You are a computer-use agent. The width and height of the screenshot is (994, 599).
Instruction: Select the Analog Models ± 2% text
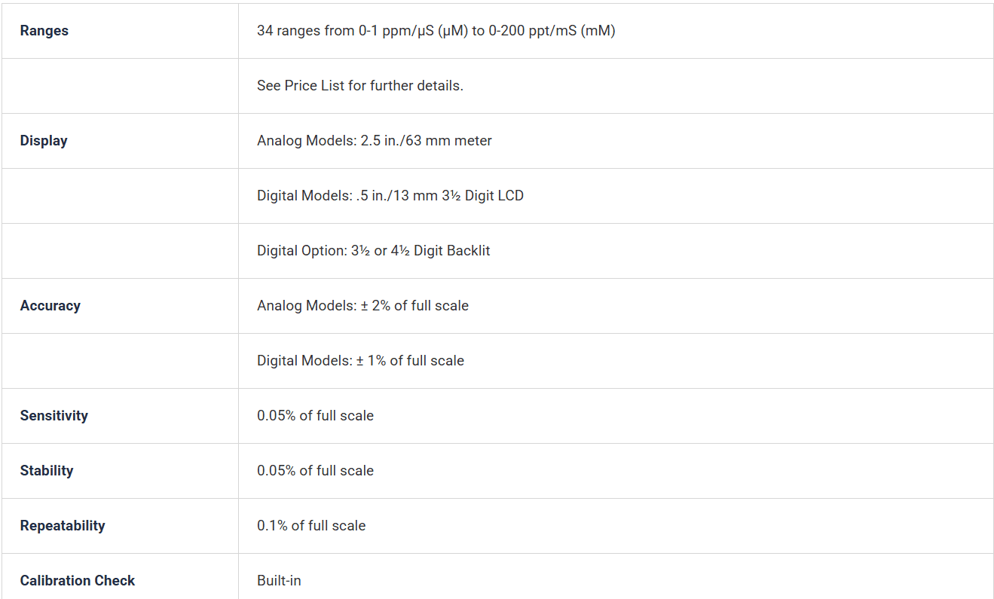pos(362,306)
